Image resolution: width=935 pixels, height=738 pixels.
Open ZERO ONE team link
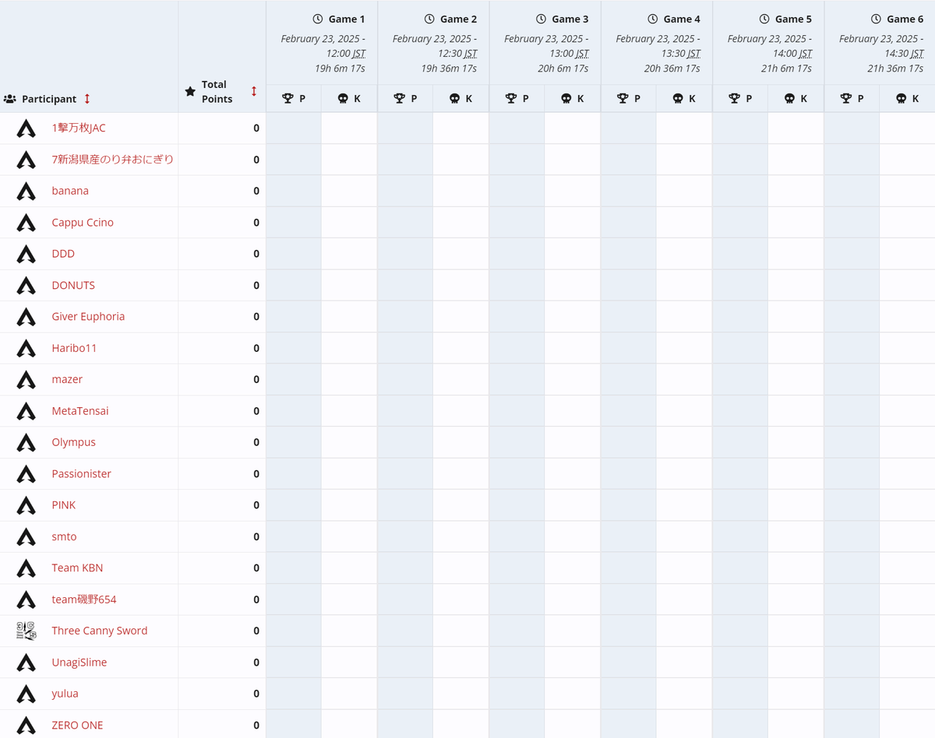(77, 725)
